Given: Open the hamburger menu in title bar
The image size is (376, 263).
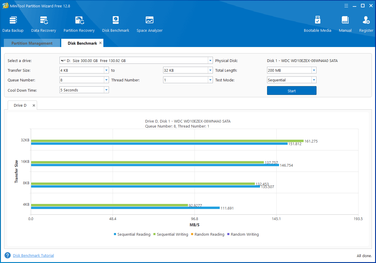Looking at the screenshot, I should click(346, 6).
